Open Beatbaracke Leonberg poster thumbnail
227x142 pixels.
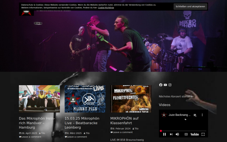85,99
